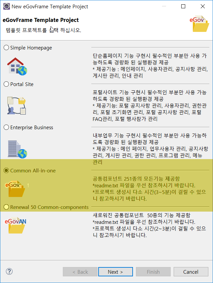Click the Simple Homepage house icon
The height and width of the screenshot is (283, 213).
pos(17,66)
